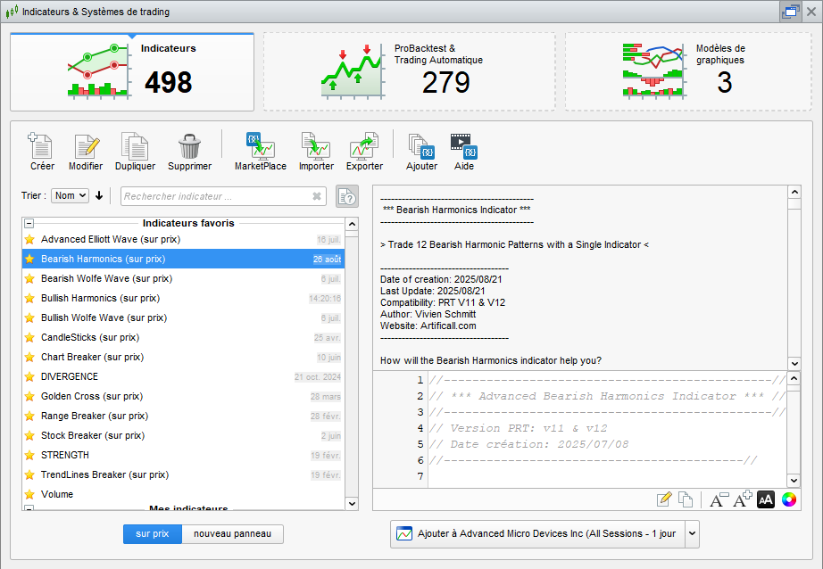
Task: Toggle the dark background AA button
Action: [766, 499]
